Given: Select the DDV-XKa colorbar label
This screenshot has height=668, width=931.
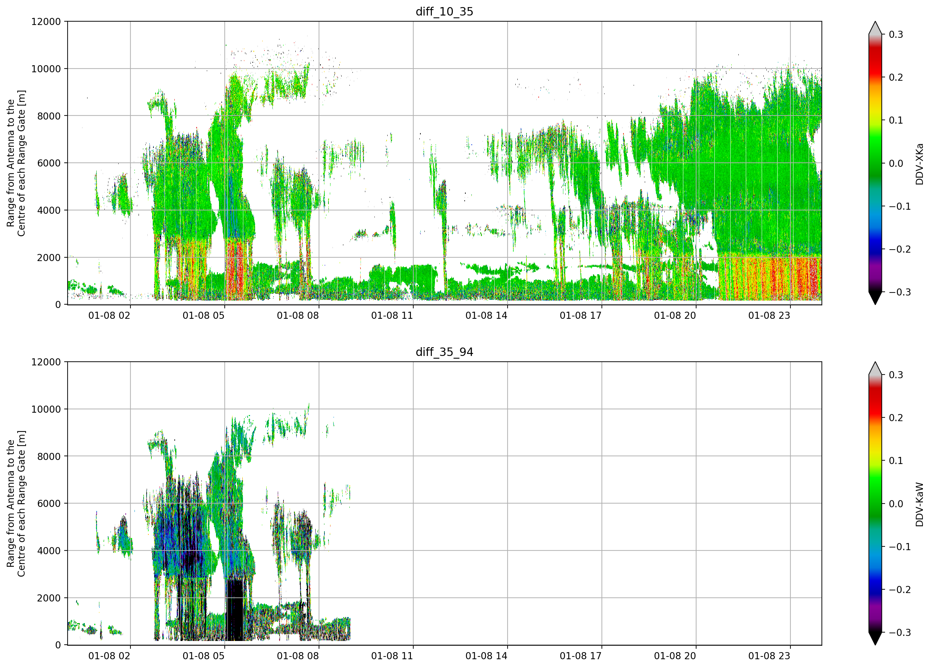Looking at the screenshot, I should [919, 164].
